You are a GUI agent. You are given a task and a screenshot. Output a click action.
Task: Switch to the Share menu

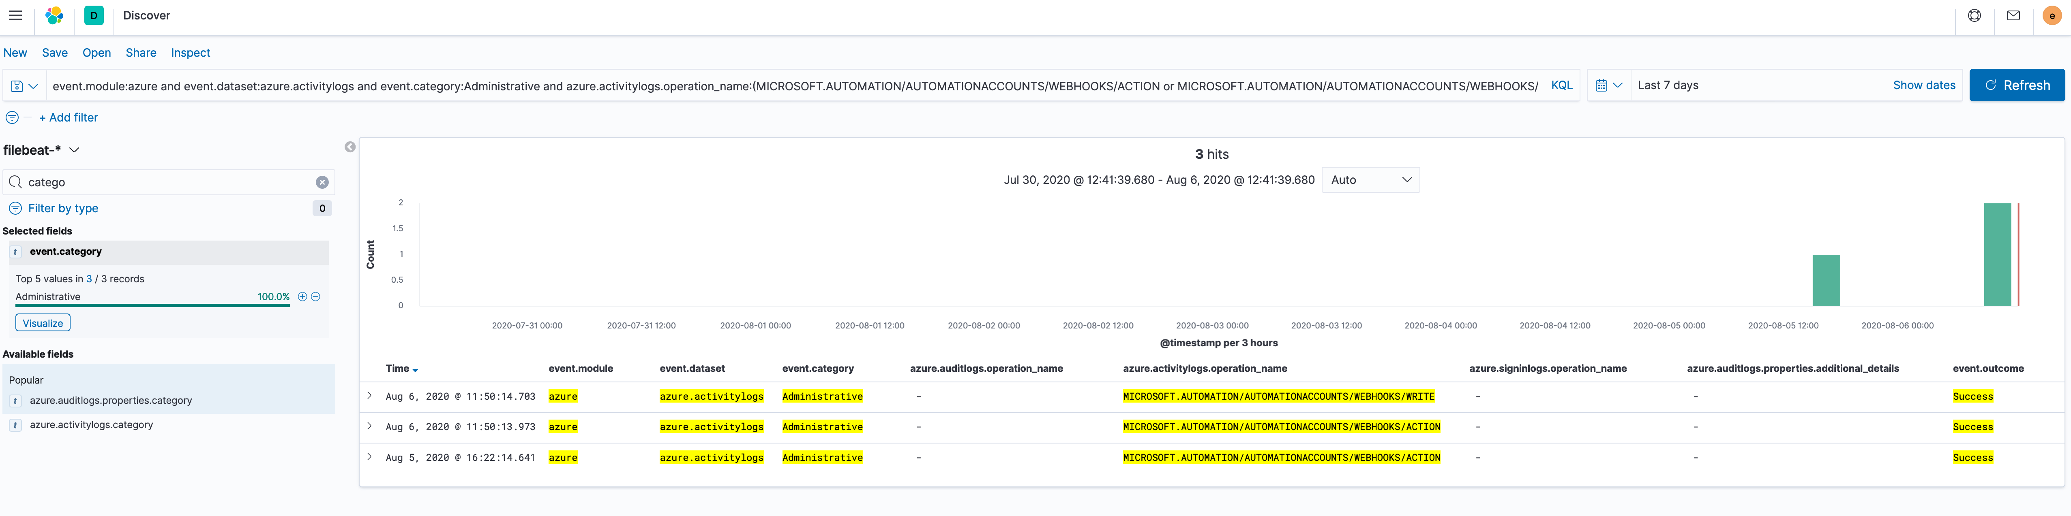pyautogui.click(x=141, y=52)
